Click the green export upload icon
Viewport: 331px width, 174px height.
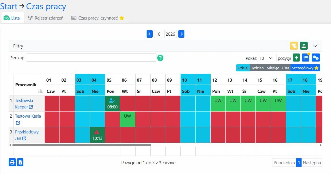coord(304,46)
